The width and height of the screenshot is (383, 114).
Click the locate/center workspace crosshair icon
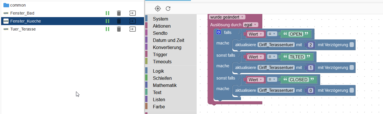tap(157, 9)
